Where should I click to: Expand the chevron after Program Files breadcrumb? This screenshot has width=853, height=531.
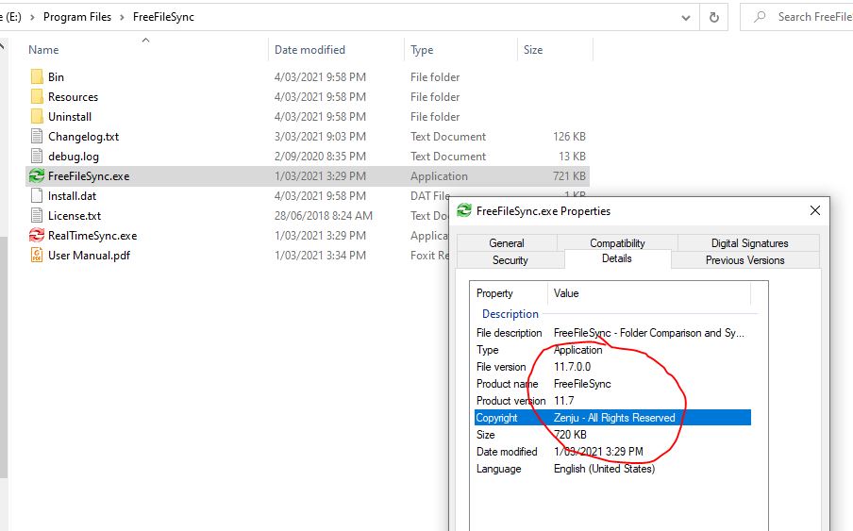(122, 17)
